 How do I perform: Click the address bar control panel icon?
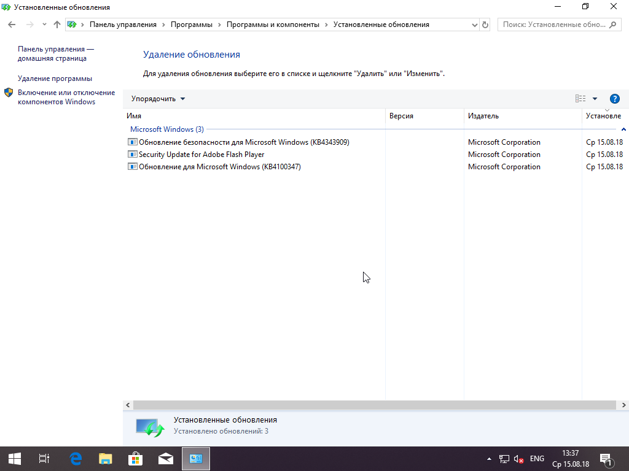(72, 25)
